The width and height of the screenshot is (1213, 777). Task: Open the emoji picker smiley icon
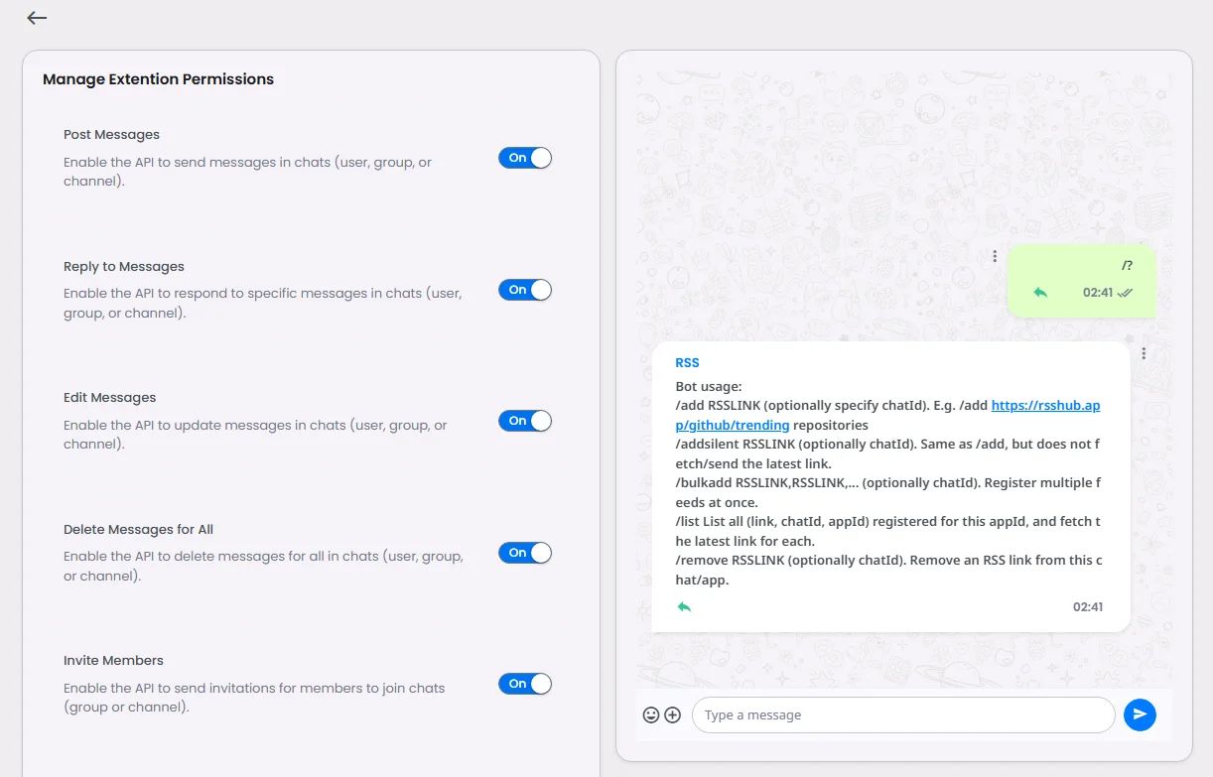pyautogui.click(x=651, y=714)
